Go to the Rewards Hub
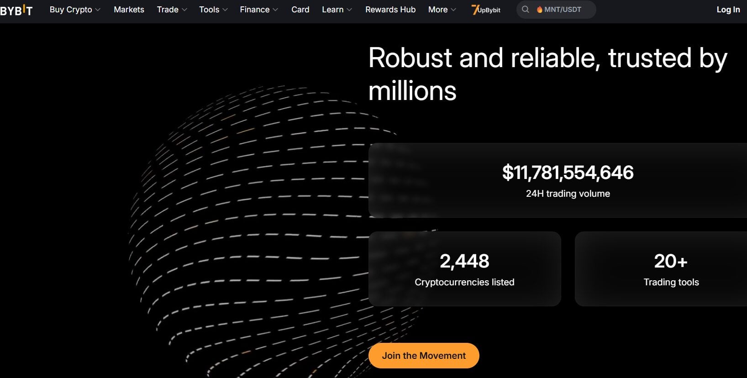This screenshot has width=747, height=378. (x=390, y=9)
